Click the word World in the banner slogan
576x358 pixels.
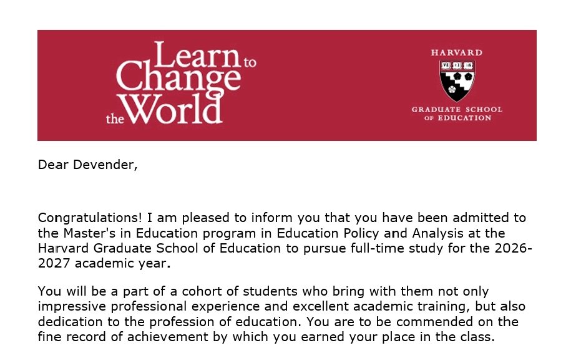click(172, 109)
